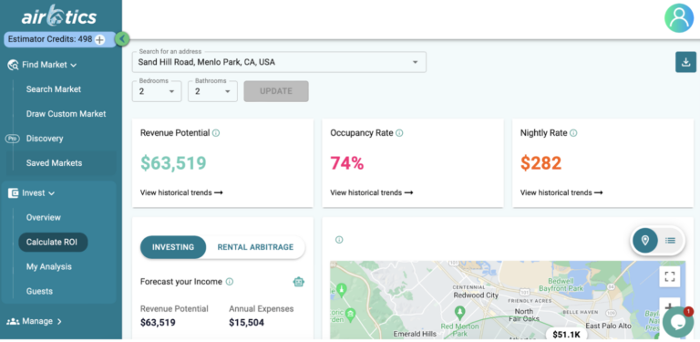Switch to map pin view
This screenshot has width=700, height=342.
[x=645, y=241]
